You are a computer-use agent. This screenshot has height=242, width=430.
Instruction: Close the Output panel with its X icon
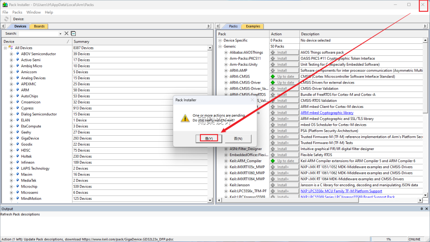click(x=426, y=209)
